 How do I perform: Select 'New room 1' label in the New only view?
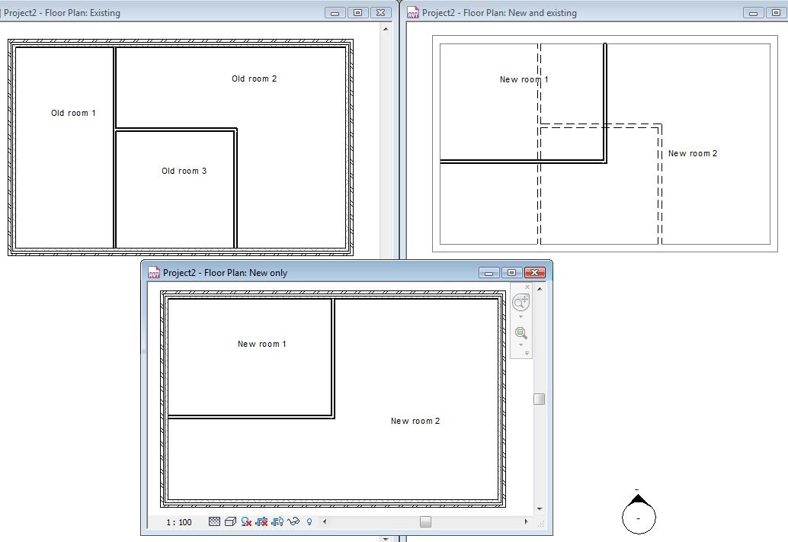[262, 344]
